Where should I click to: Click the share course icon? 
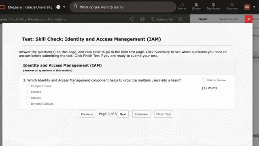tap(142, 19)
